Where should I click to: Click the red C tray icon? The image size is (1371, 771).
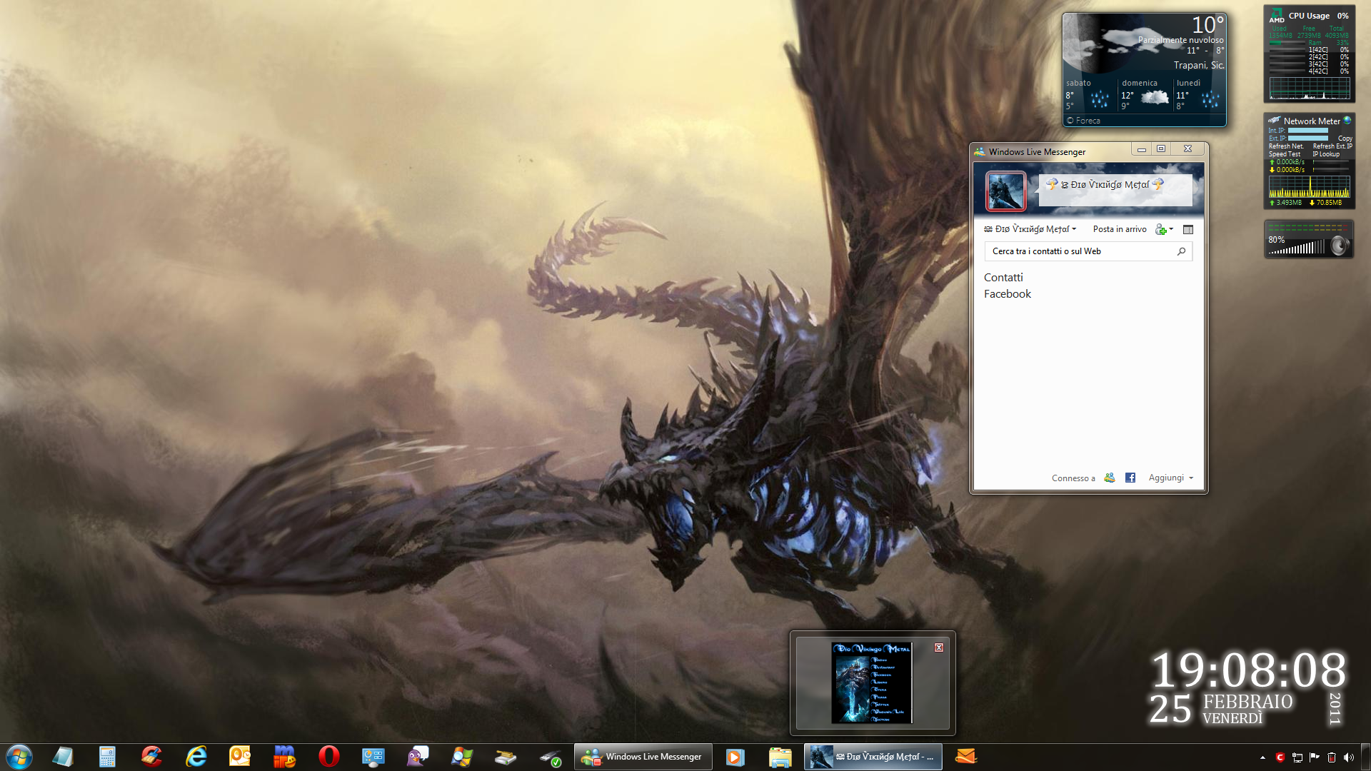[x=1280, y=757]
